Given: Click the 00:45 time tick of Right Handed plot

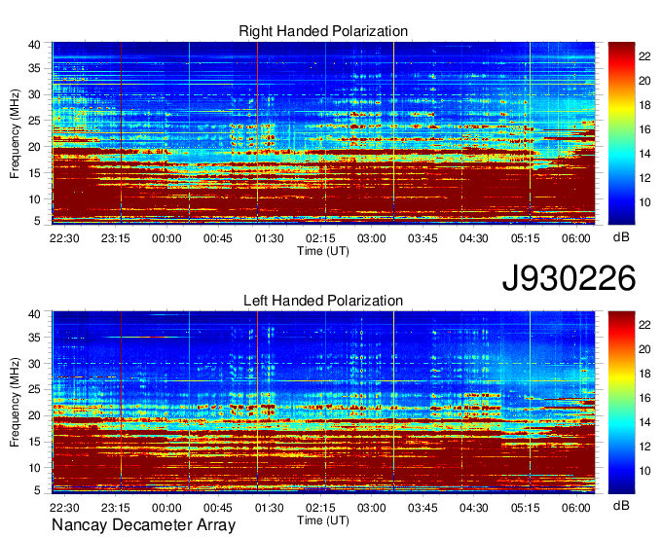Looking at the screenshot, I should (x=218, y=238).
